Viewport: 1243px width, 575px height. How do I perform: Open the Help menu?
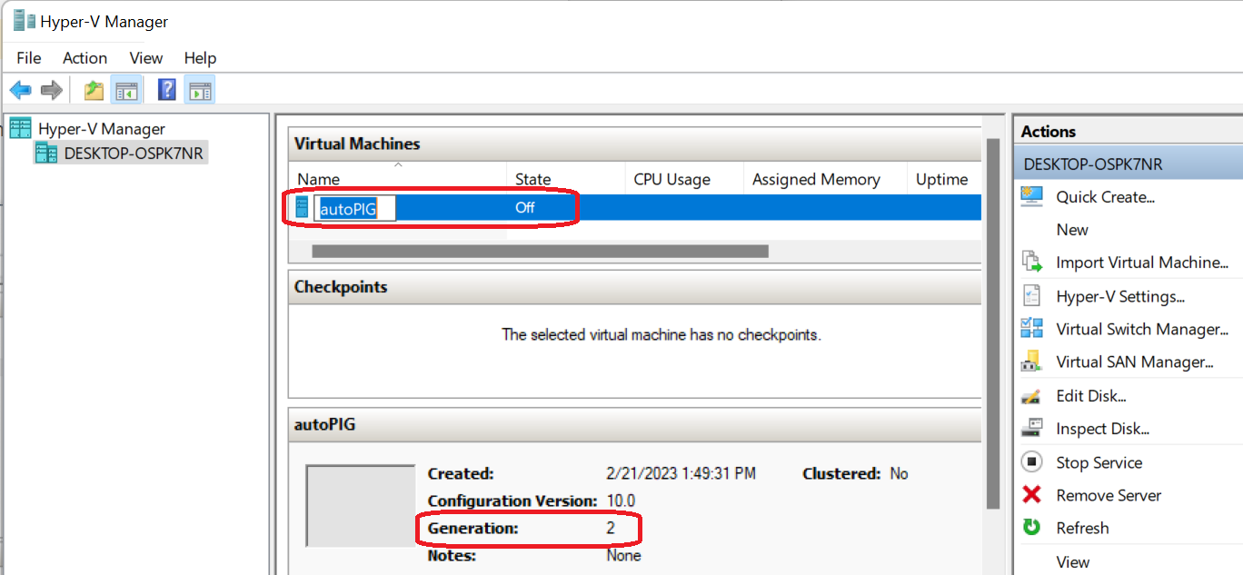tap(200, 58)
